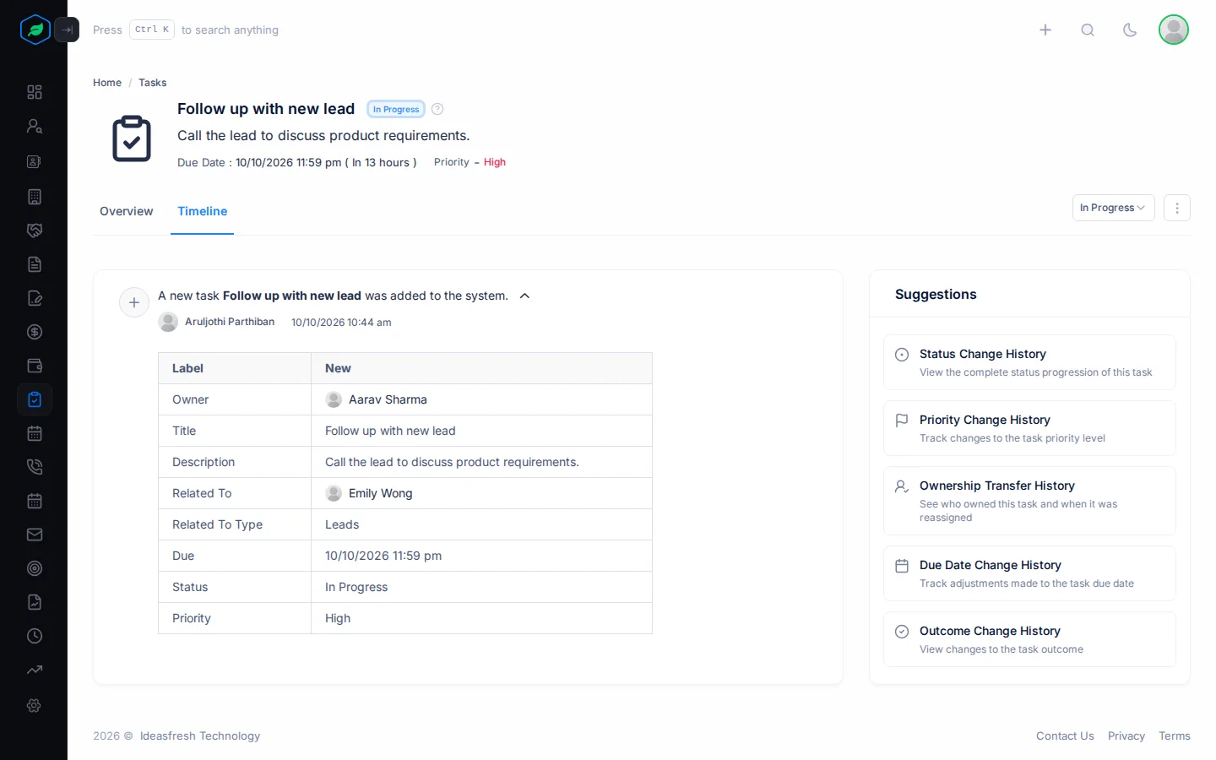Screen dimensions: 1216x760
Task: Expand the sidebar with the arrow button
Action: (x=67, y=30)
